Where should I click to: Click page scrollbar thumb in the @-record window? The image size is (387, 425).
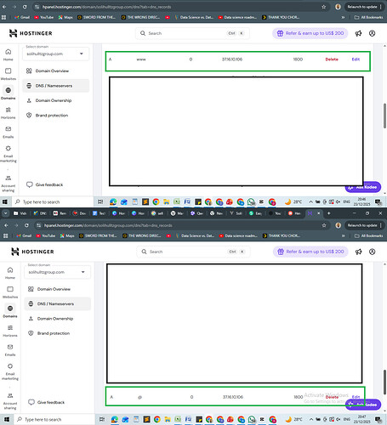(384, 382)
